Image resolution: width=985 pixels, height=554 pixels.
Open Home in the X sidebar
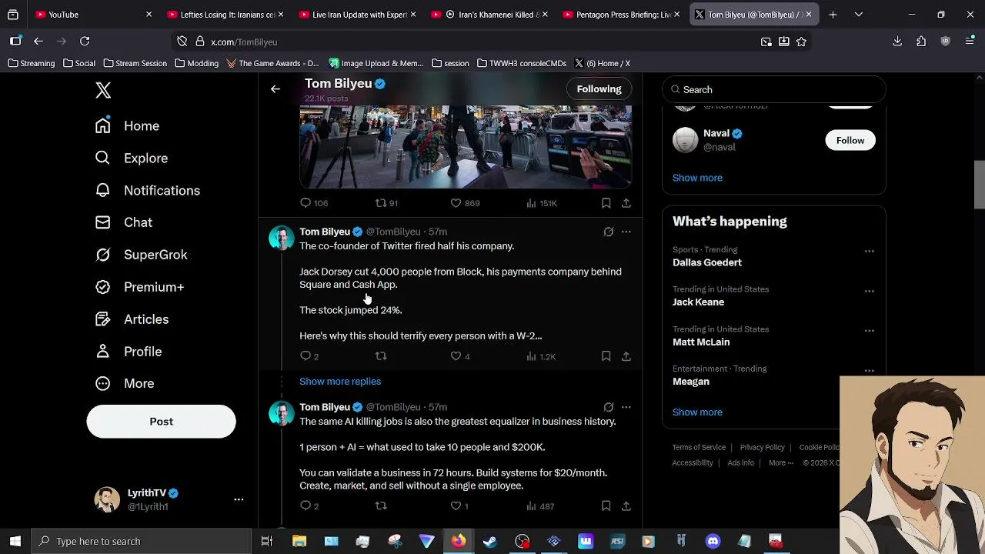(127, 125)
